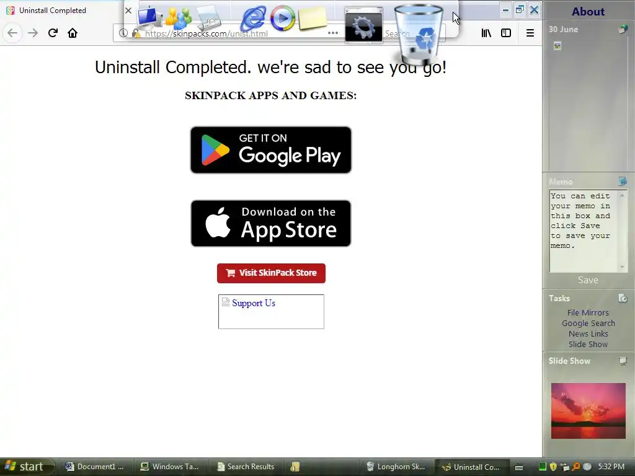Open the Google Search task link
The height and width of the screenshot is (476, 635).
click(x=588, y=323)
